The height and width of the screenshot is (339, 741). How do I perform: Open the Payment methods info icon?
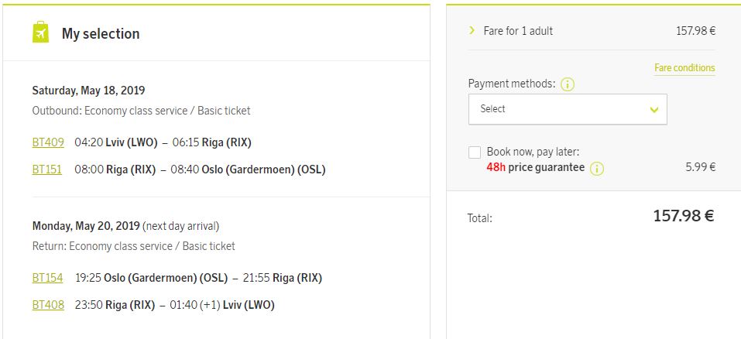coord(567,84)
